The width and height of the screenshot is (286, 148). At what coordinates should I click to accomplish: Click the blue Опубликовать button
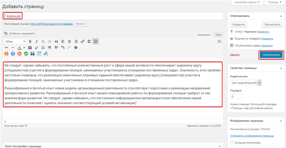(271, 55)
